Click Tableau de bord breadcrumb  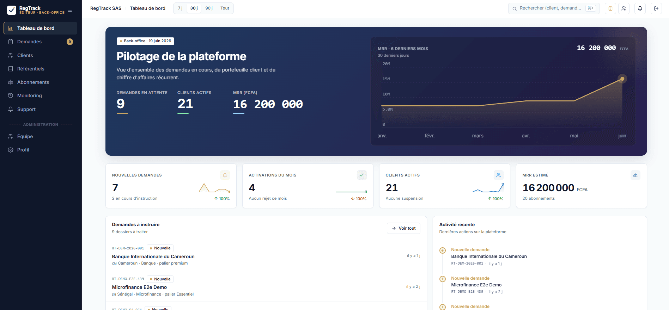click(147, 8)
